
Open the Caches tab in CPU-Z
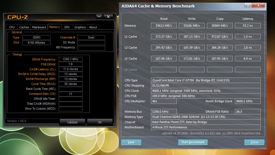click(24, 27)
